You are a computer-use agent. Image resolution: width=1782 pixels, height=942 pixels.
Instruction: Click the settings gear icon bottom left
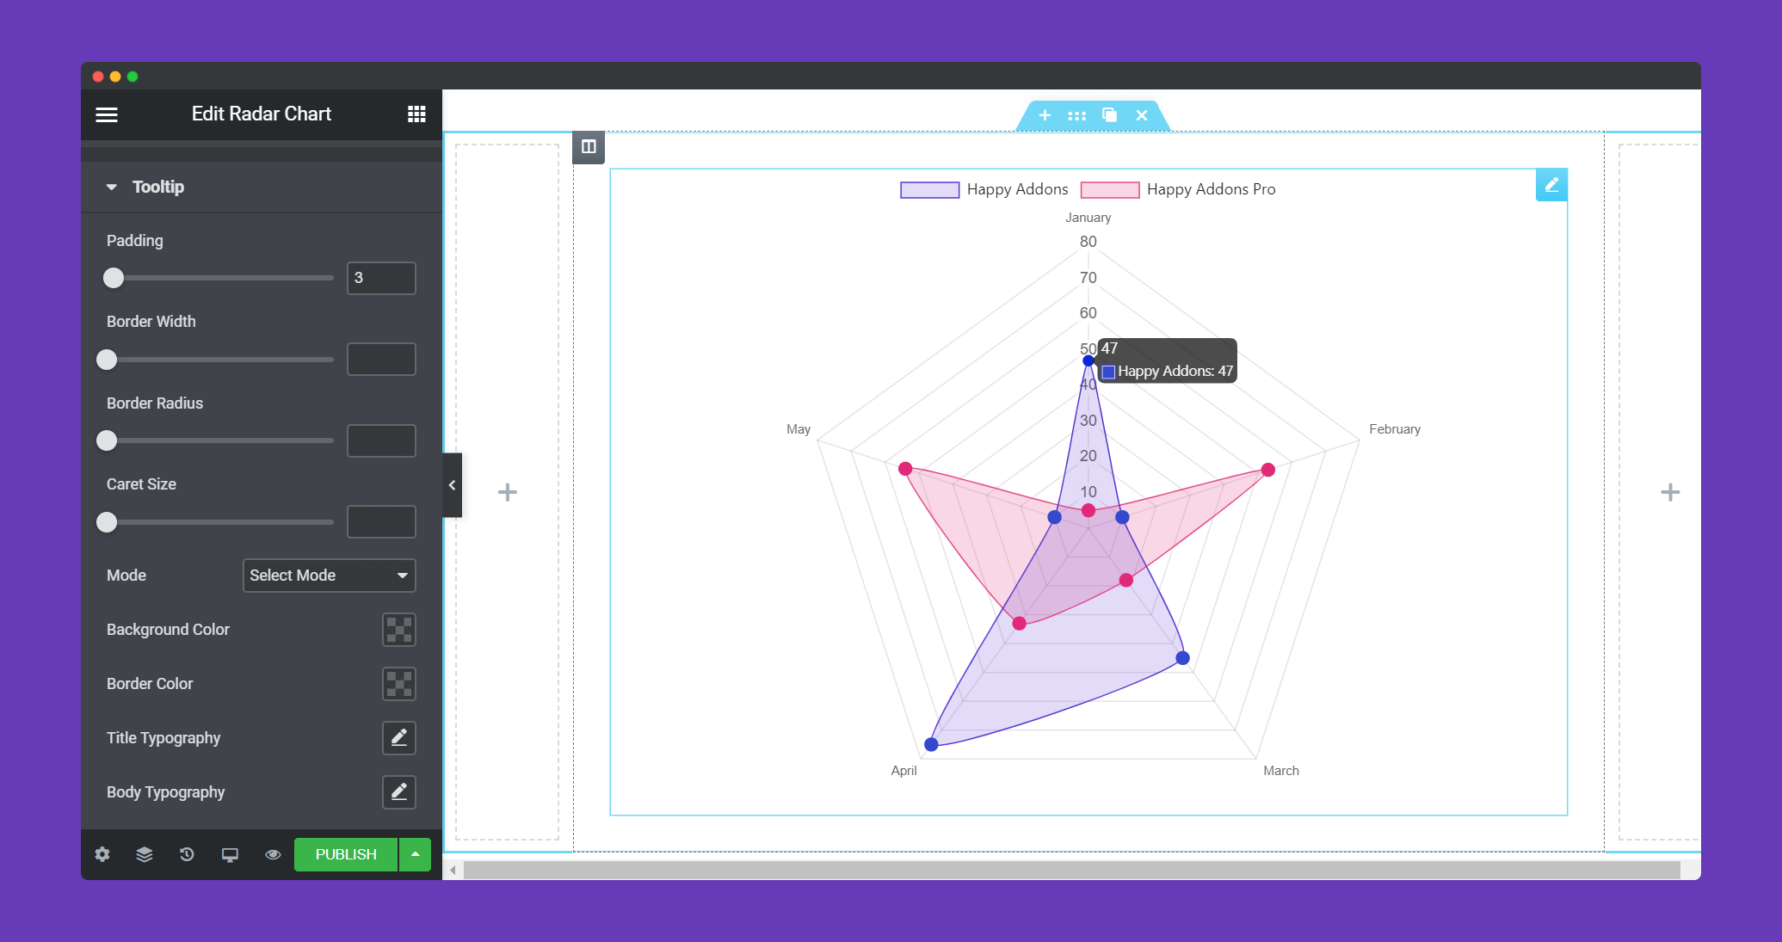104,855
